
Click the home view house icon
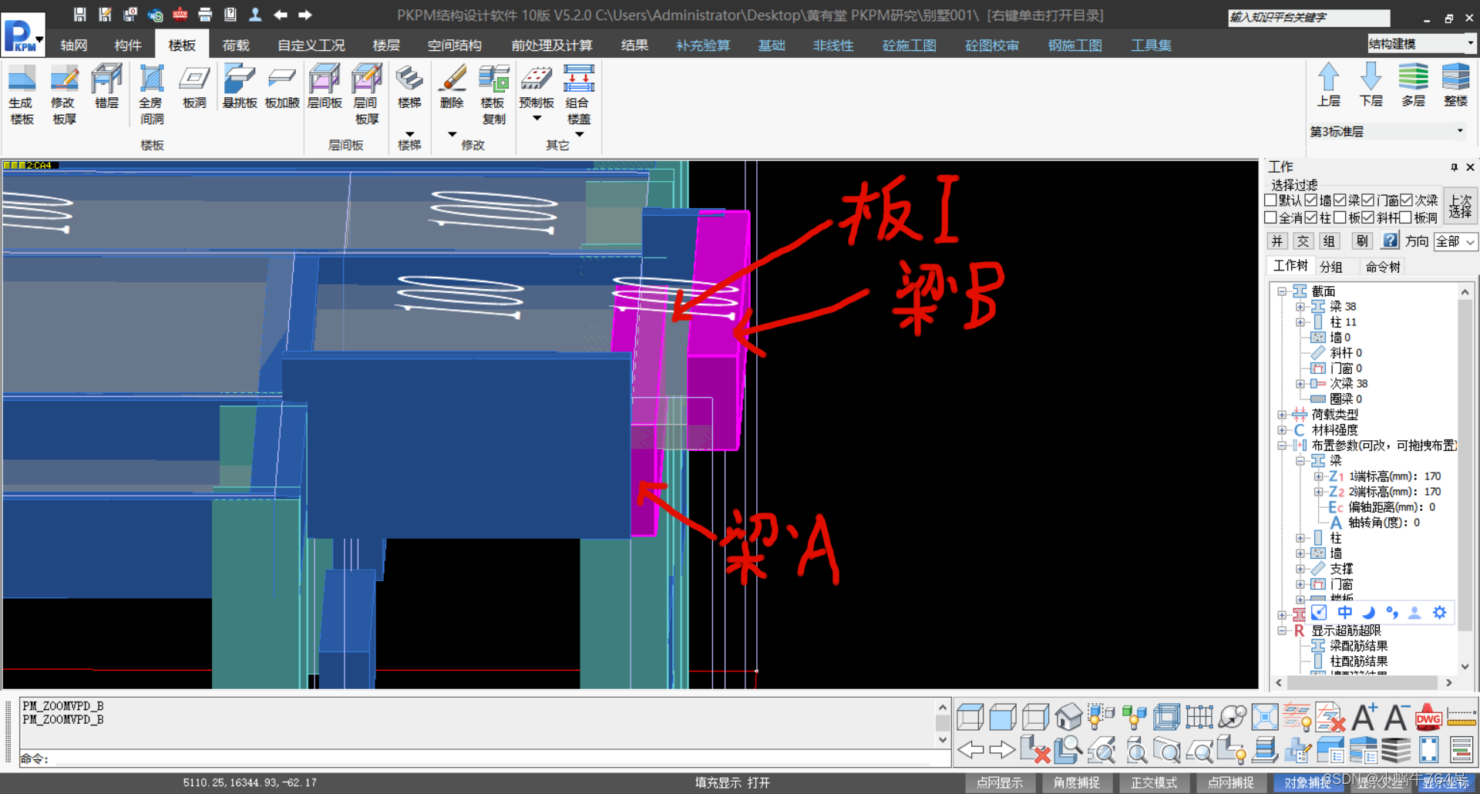pos(1068,718)
